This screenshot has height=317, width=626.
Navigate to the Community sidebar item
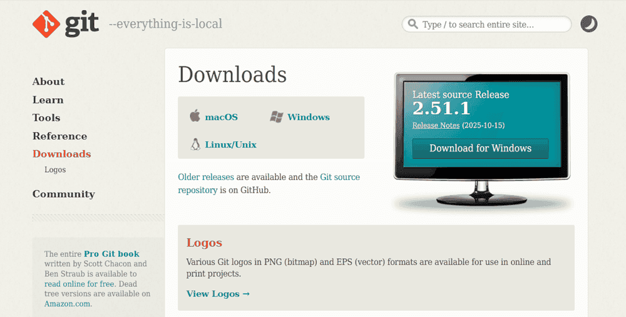[x=63, y=194]
